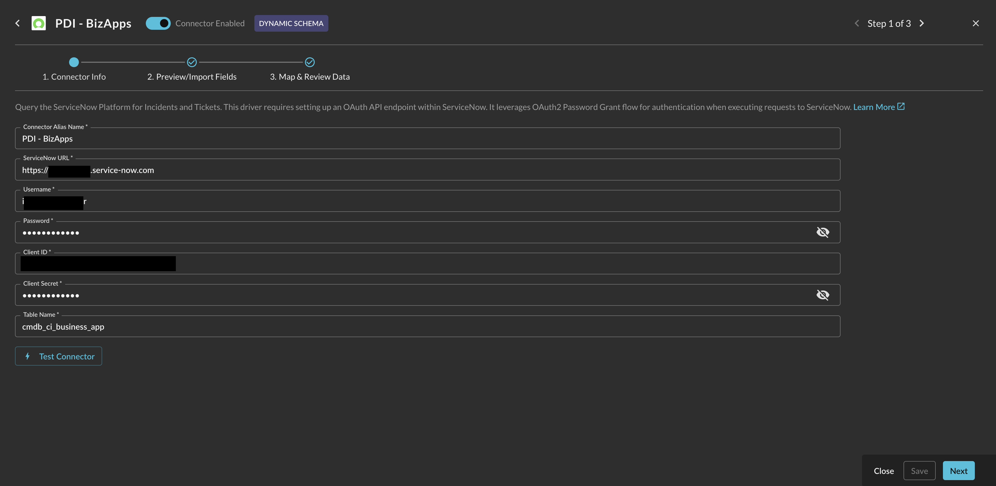
Task: Click into the Table Name field
Action: coord(427,327)
